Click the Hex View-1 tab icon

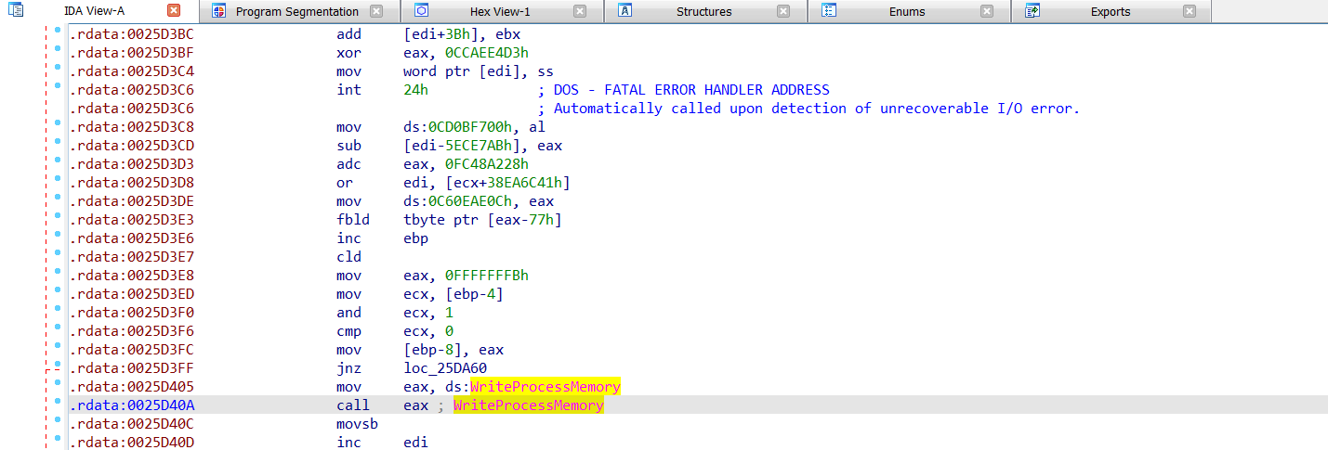point(421,11)
